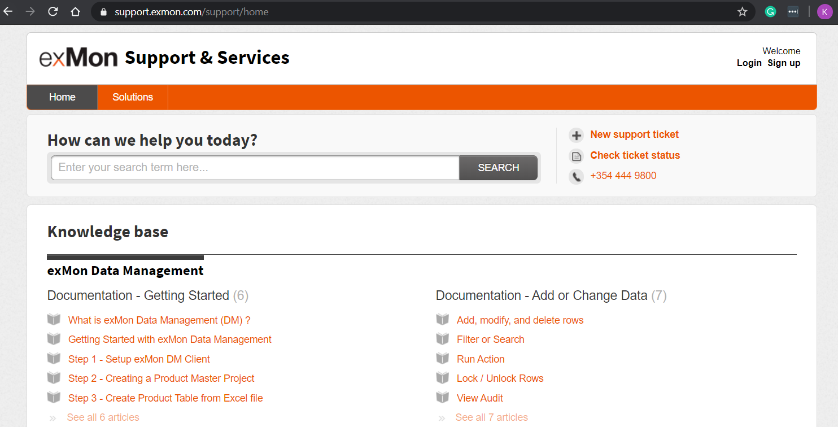The height and width of the screenshot is (427, 838).
Task: Click book icon next to Step 2 article
Action: tap(54, 378)
